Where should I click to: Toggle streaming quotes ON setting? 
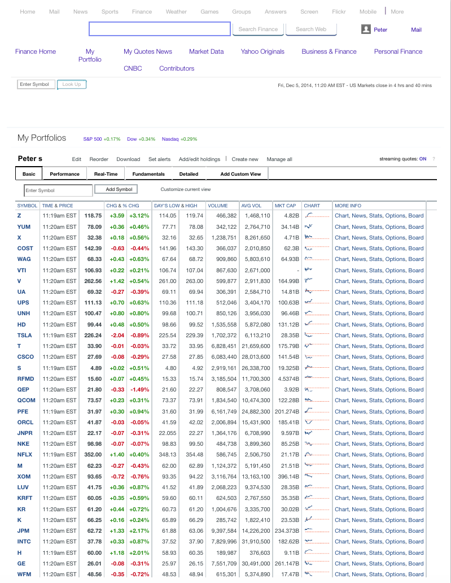[423, 159]
